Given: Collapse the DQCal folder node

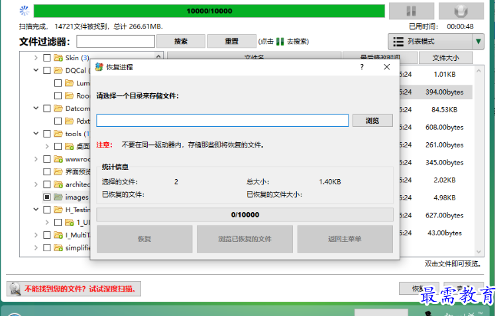Looking at the screenshot, I should (x=36, y=70).
